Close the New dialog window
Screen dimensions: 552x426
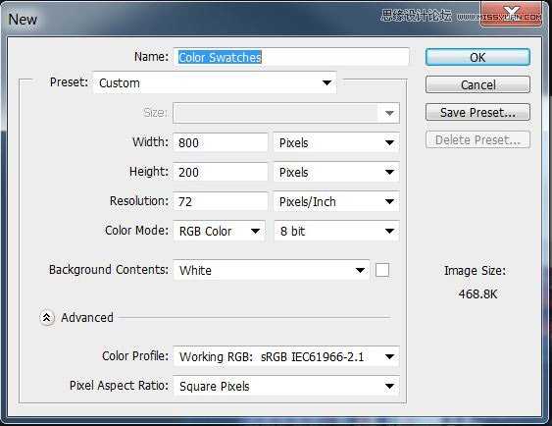click(x=511, y=14)
